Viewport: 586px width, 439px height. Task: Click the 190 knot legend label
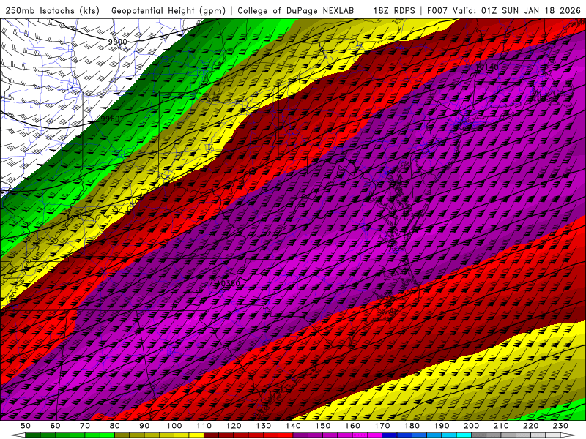(x=442, y=426)
